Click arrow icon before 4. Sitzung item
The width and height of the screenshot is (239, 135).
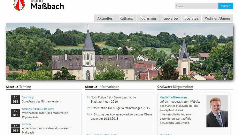pyautogui.click(x=89, y=114)
